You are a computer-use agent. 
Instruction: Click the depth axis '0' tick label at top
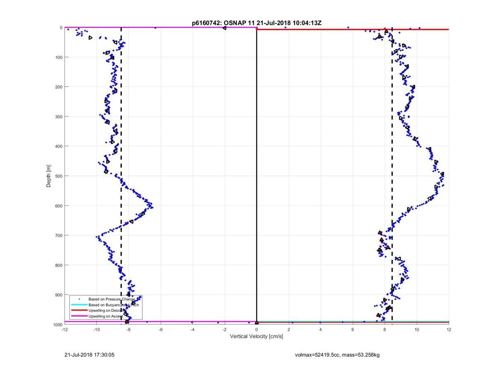pos(61,27)
